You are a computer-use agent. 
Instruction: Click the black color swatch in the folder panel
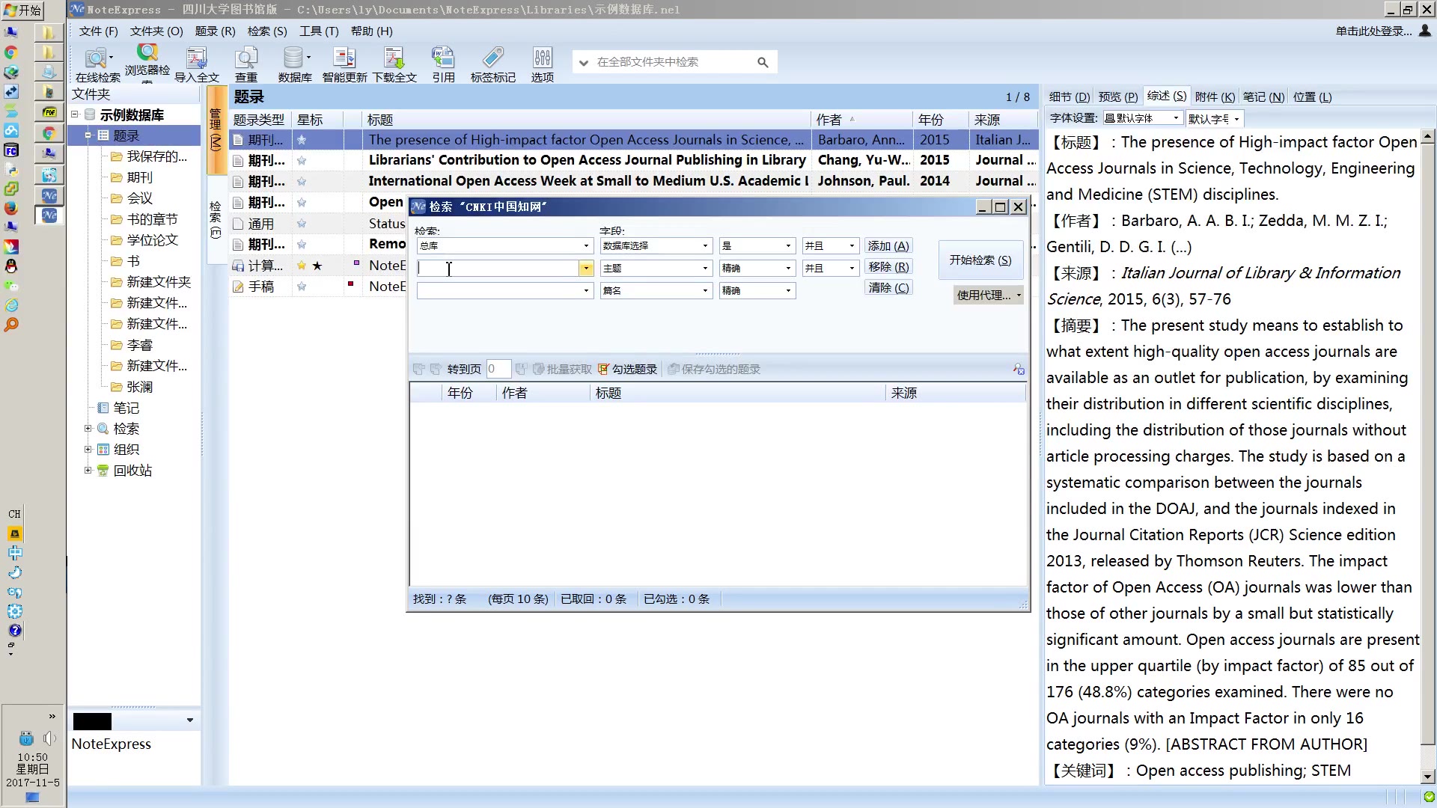point(92,721)
